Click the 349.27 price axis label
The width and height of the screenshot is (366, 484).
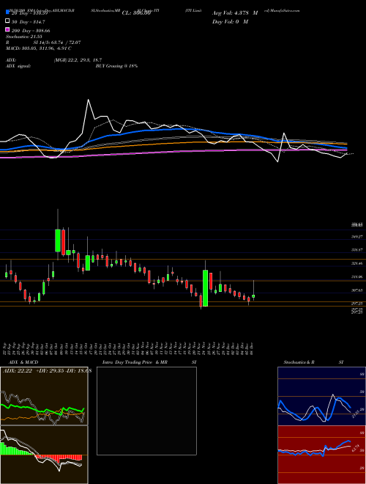(x=357, y=236)
